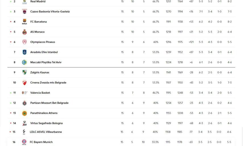Click the Valencia Basket club logo
This screenshot has width=243, height=146.
[24, 93]
